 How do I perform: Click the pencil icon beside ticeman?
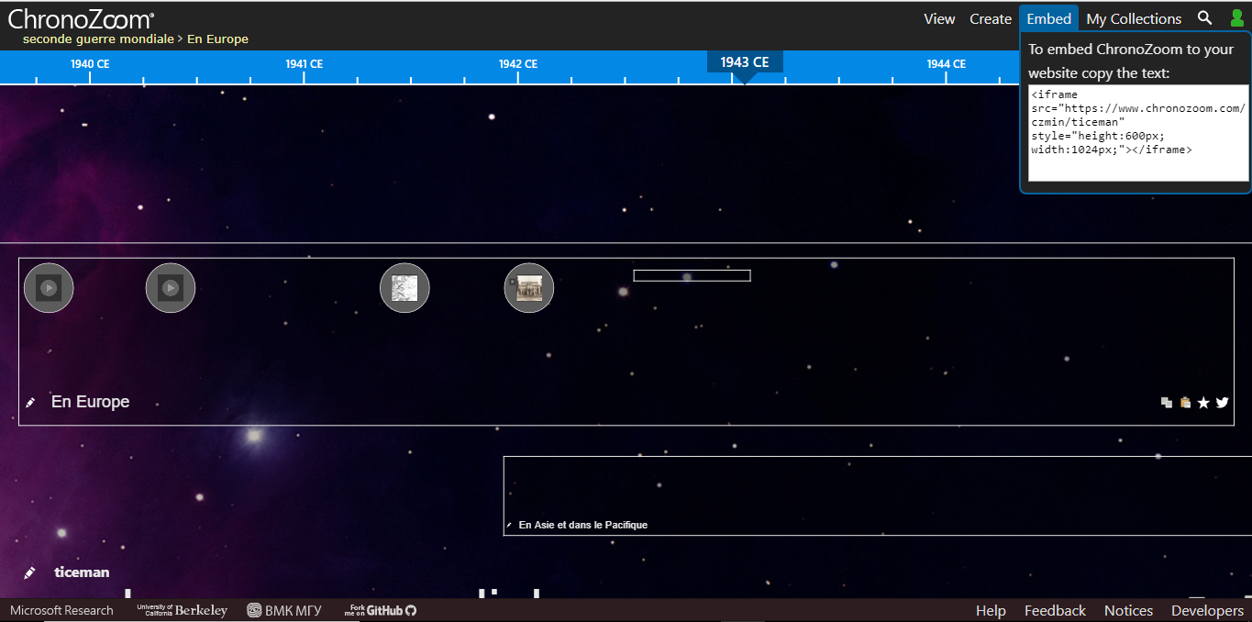[x=29, y=572]
